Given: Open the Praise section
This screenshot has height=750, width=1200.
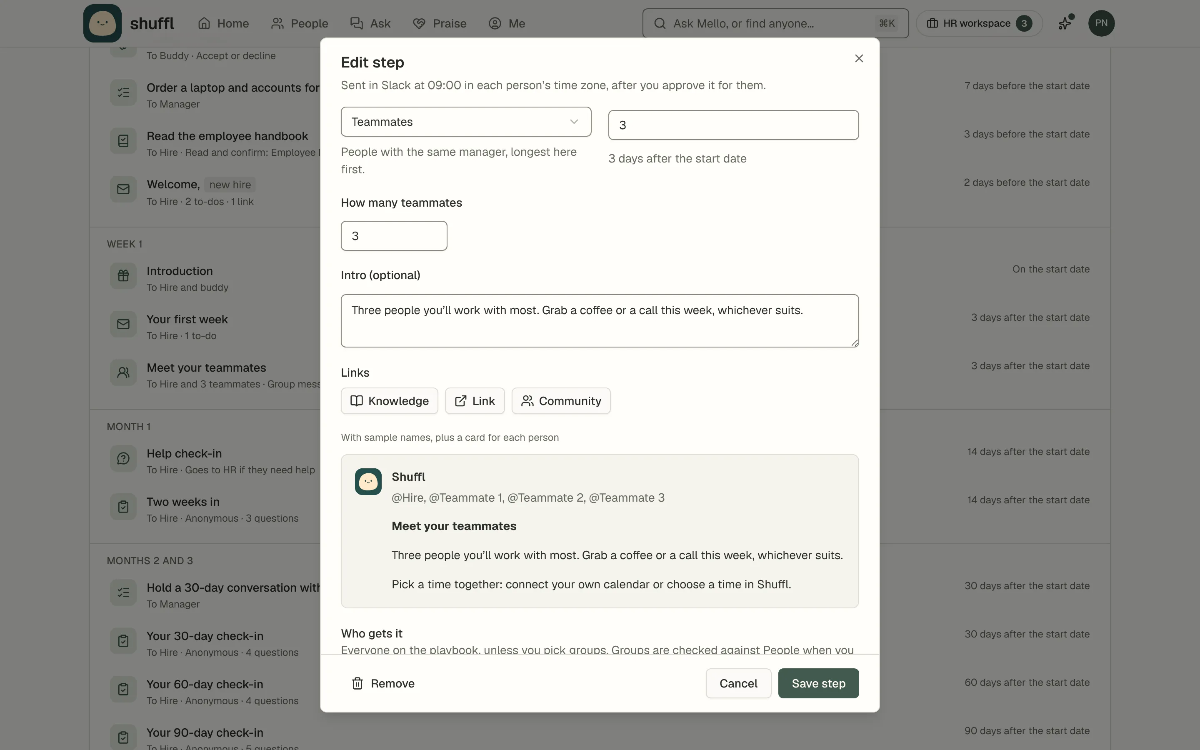Looking at the screenshot, I should click(x=440, y=23).
